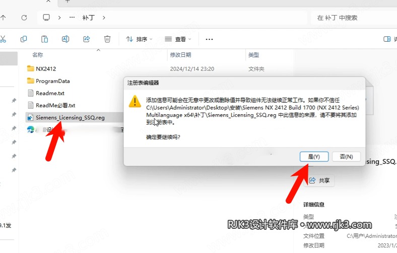Sort by the 类型 column header
397x253 pixels.
pos(253,55)
